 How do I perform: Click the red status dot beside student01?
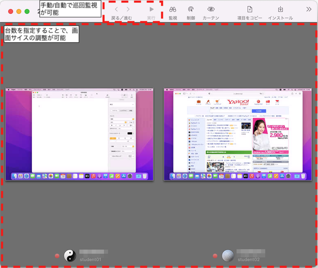click(x=57, y=256)
